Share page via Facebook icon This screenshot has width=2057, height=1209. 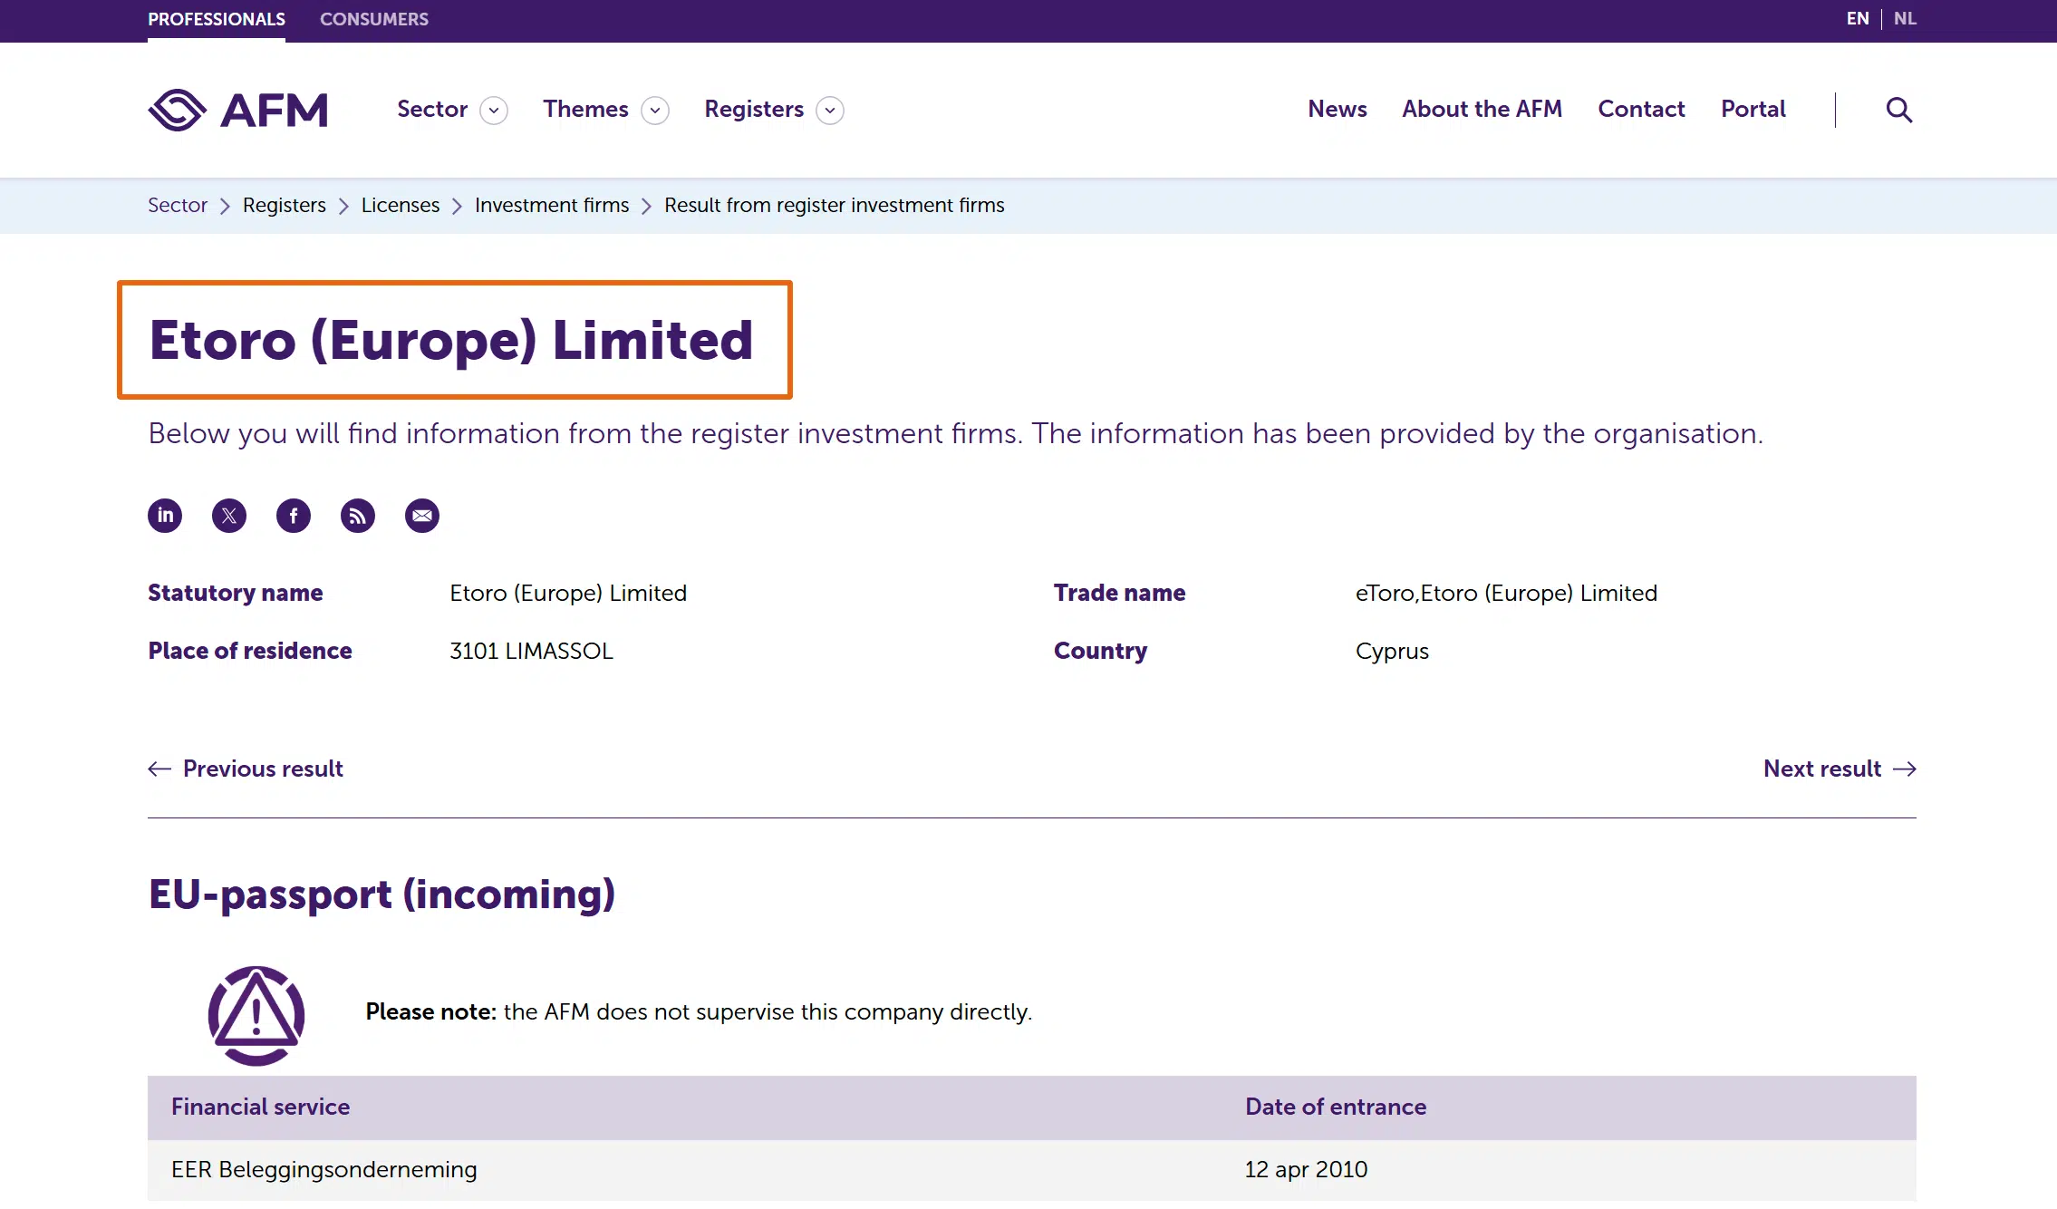pyautogui.click(x=294, y=516)
